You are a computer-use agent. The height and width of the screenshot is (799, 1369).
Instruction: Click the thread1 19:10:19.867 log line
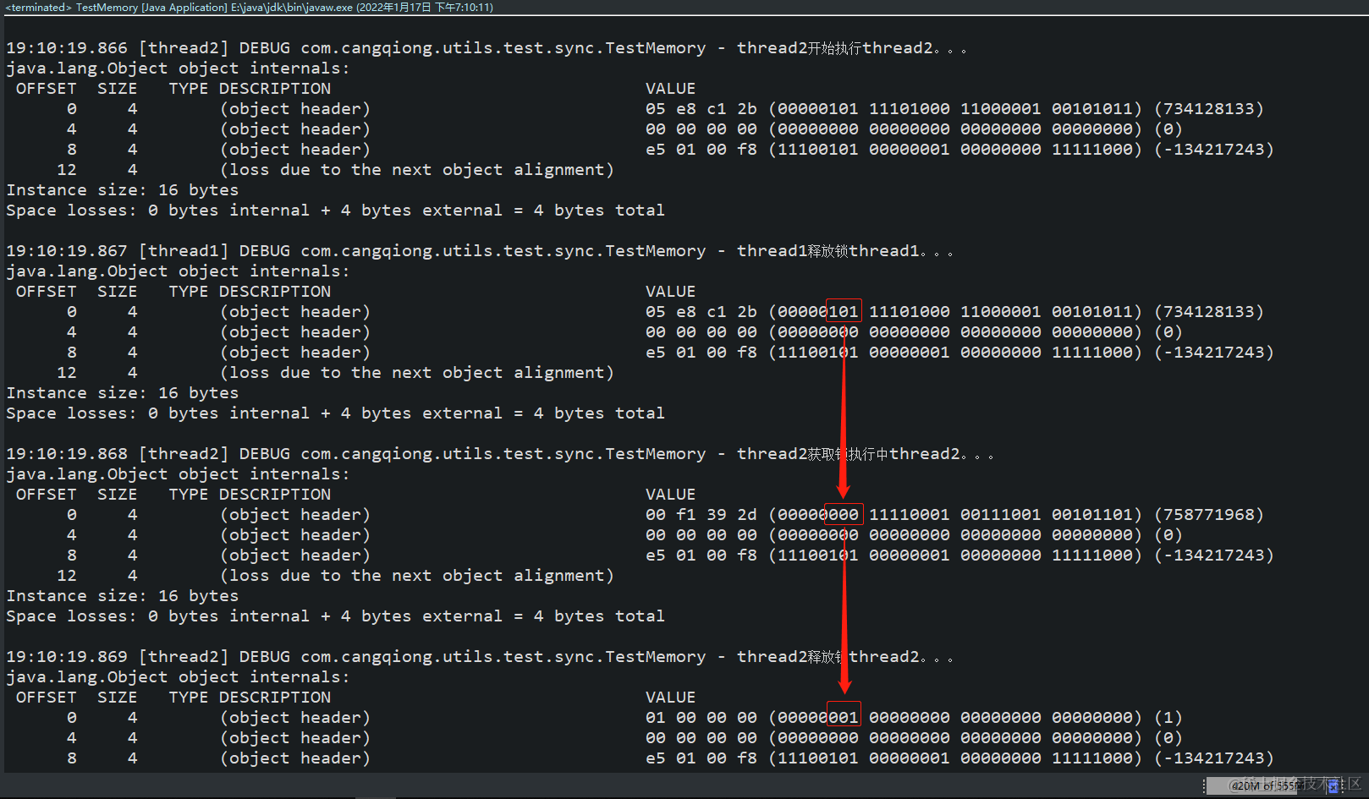click(x=480, y=251)
